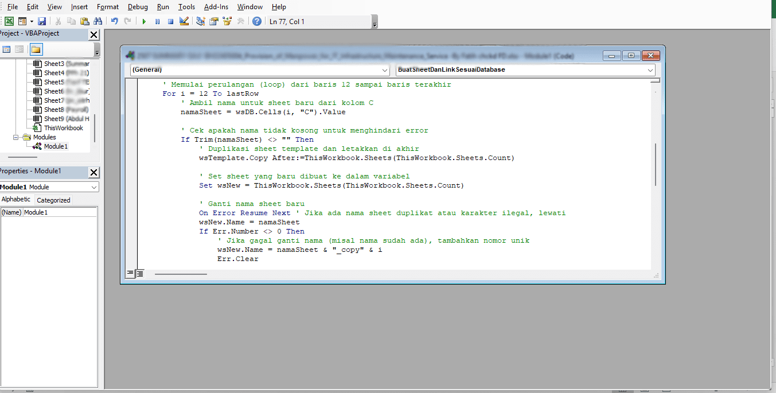Toggle Design Mode icon
The height and width of the screenshot is (393, 776).
pos(184,21)
